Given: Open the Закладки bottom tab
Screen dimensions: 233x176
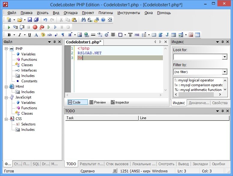Looking at the screenshot, I should coord(200,164).
